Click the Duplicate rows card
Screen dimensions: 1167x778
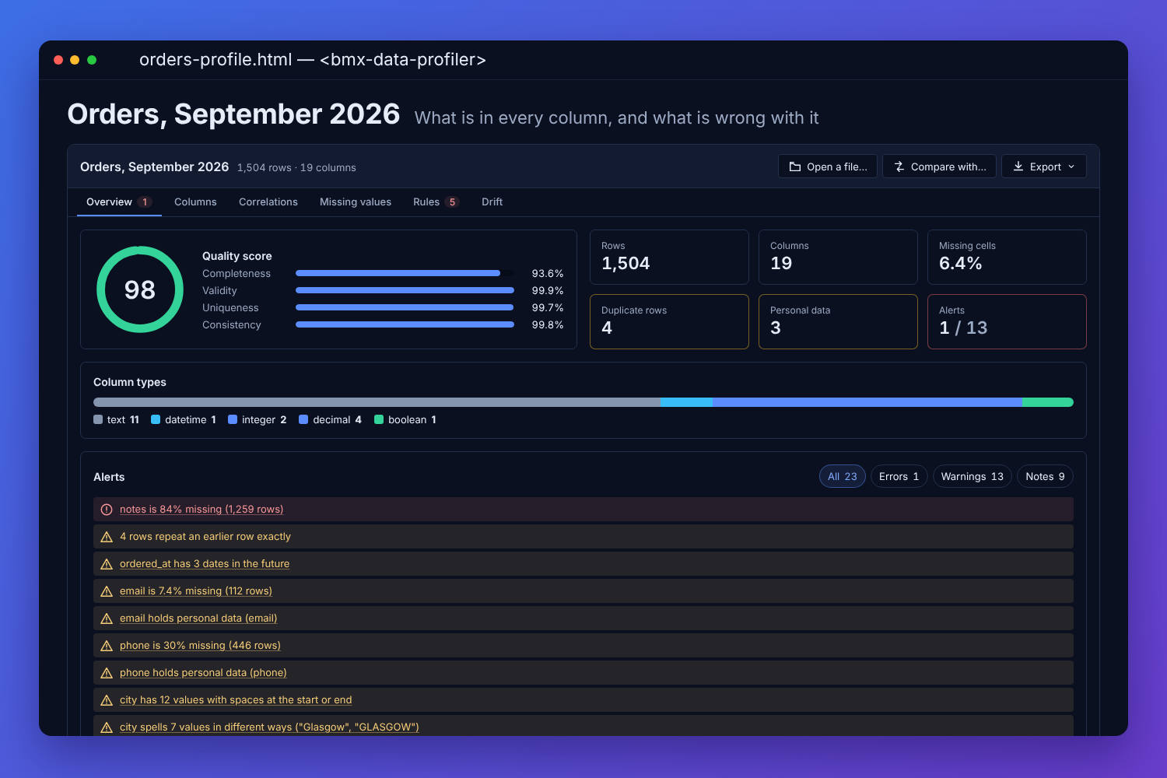[669, 321]
